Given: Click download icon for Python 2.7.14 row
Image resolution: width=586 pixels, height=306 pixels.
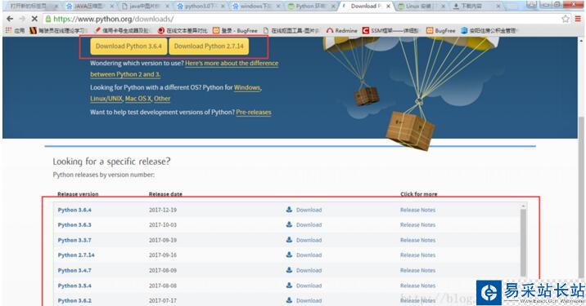Looking at the screenshot, I should [289, 255].
